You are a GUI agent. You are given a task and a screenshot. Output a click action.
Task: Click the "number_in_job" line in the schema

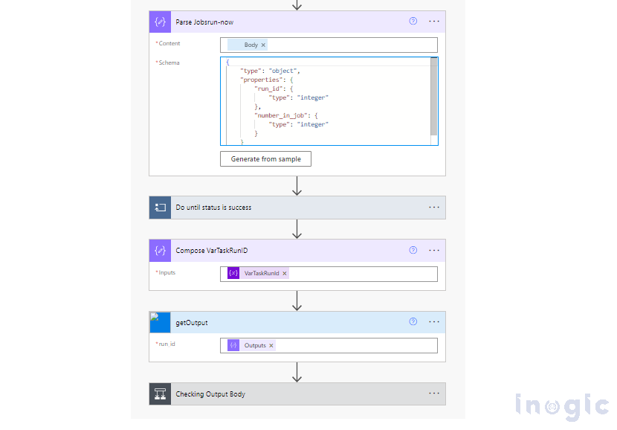pos(286,115)
